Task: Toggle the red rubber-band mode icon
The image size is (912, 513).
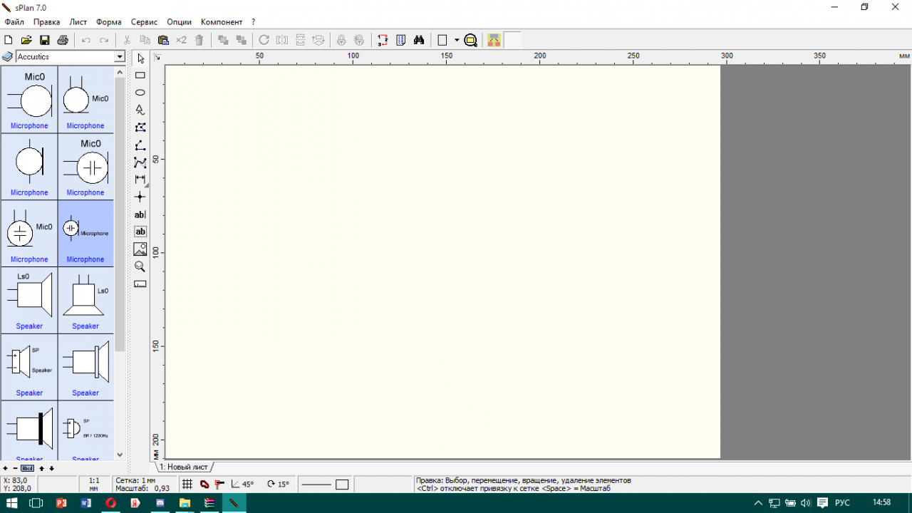Action: 204,484
